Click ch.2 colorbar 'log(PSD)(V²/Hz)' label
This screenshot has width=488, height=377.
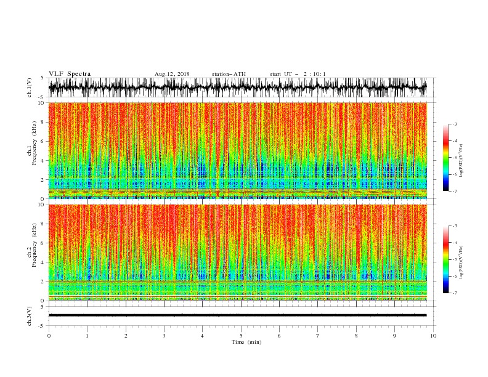point(461,262)
